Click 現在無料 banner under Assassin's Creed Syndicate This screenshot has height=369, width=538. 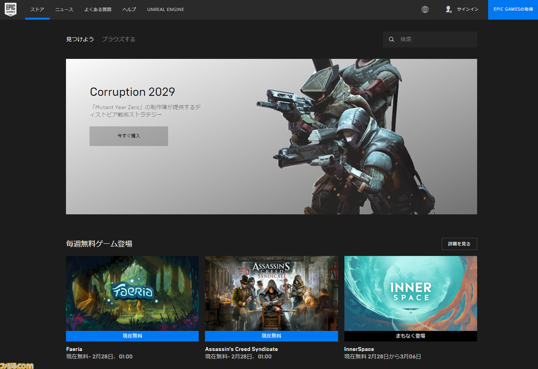pyautogui.click(x=272, y=336)
